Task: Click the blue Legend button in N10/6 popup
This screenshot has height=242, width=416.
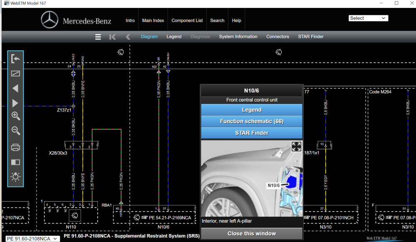Action: coord(252,110)
